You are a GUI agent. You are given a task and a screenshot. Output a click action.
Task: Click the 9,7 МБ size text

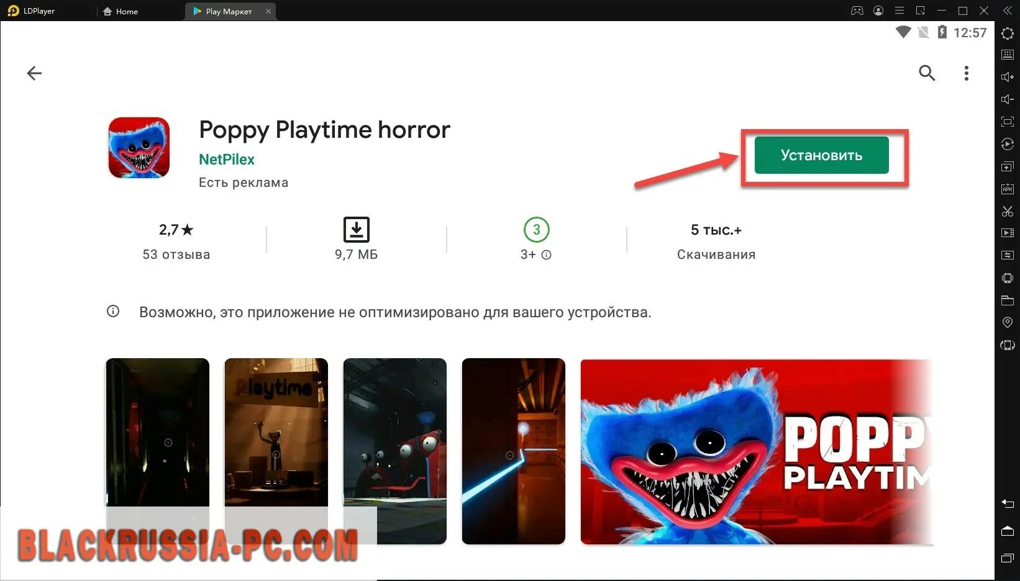(357, 254)
